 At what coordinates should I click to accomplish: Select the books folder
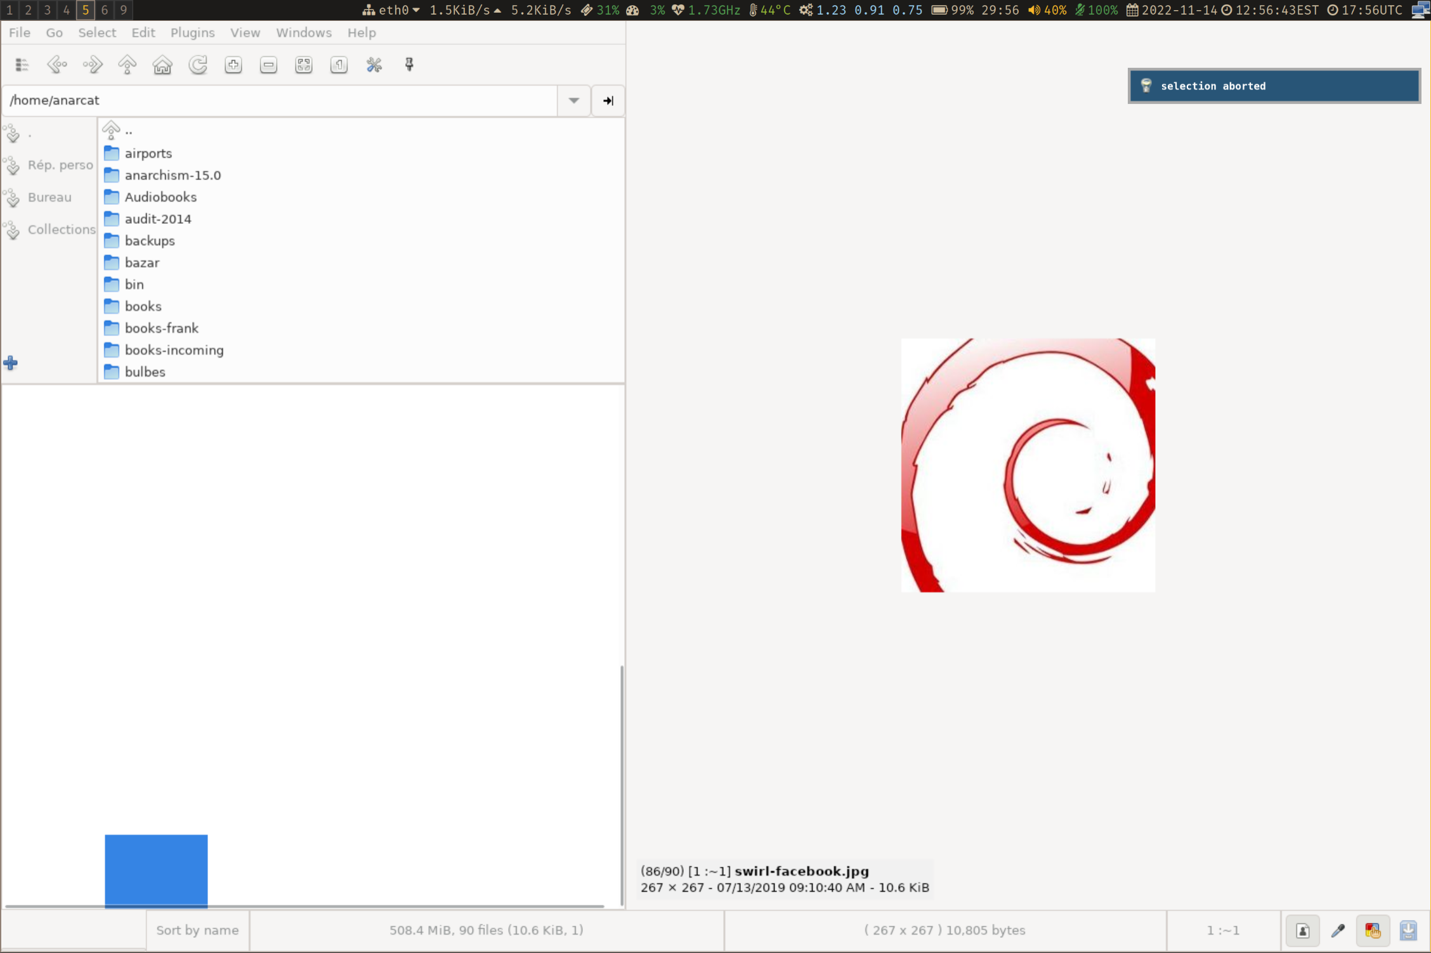362,306
